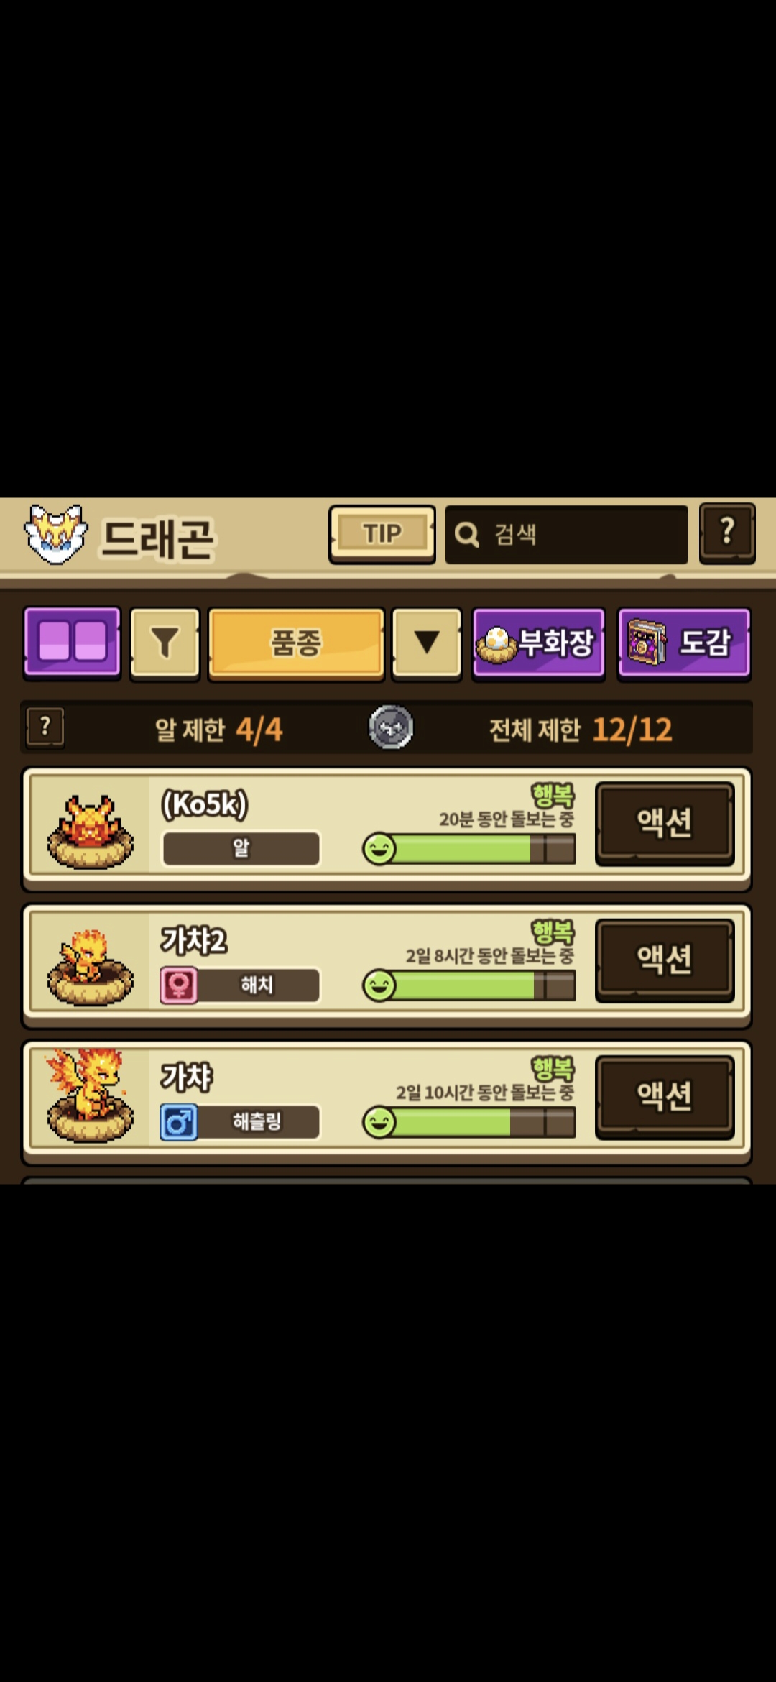Toggle the two-column grid view button
776x1682 pixels.
tap(72, 643)
